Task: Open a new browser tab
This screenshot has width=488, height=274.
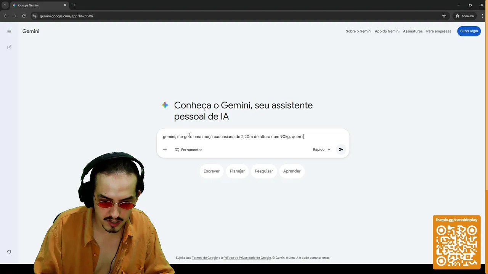Action: 74,5
